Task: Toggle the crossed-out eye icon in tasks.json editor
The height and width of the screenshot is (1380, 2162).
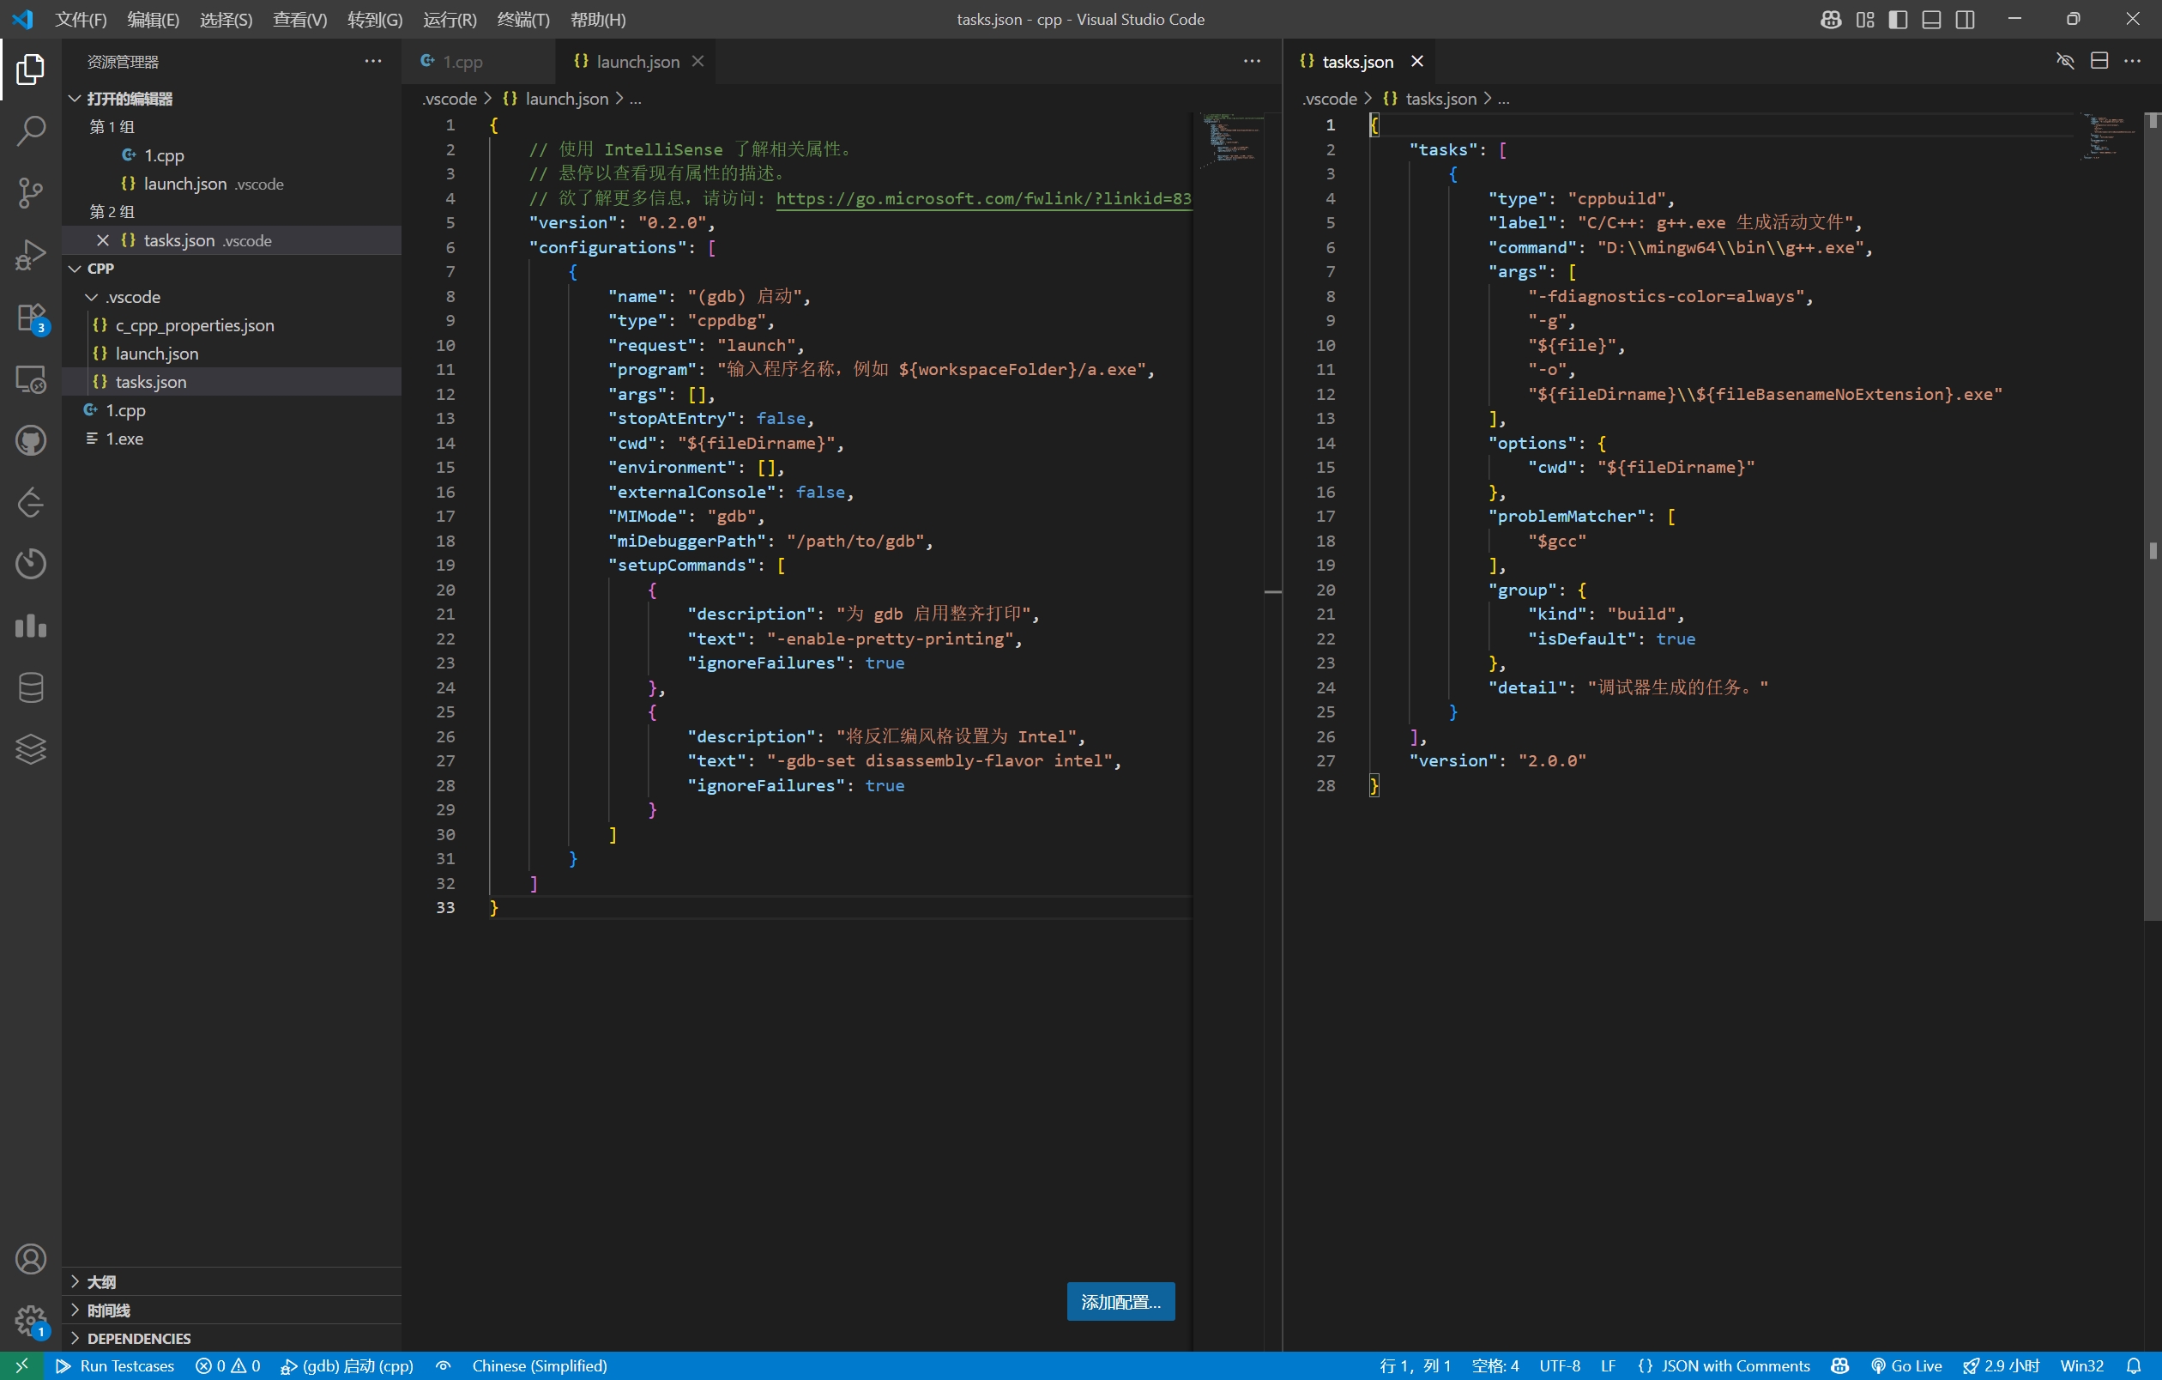Action: click(2065, 61)
